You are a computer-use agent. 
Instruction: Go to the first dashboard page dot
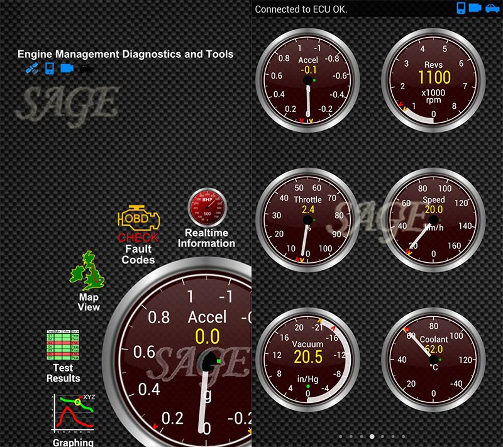[x=340, y=436]
